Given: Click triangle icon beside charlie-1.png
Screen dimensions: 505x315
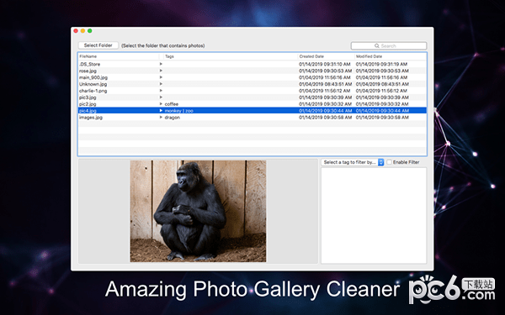Looking at the screenshot, I should pyautogui.click(x=161, y=91).
